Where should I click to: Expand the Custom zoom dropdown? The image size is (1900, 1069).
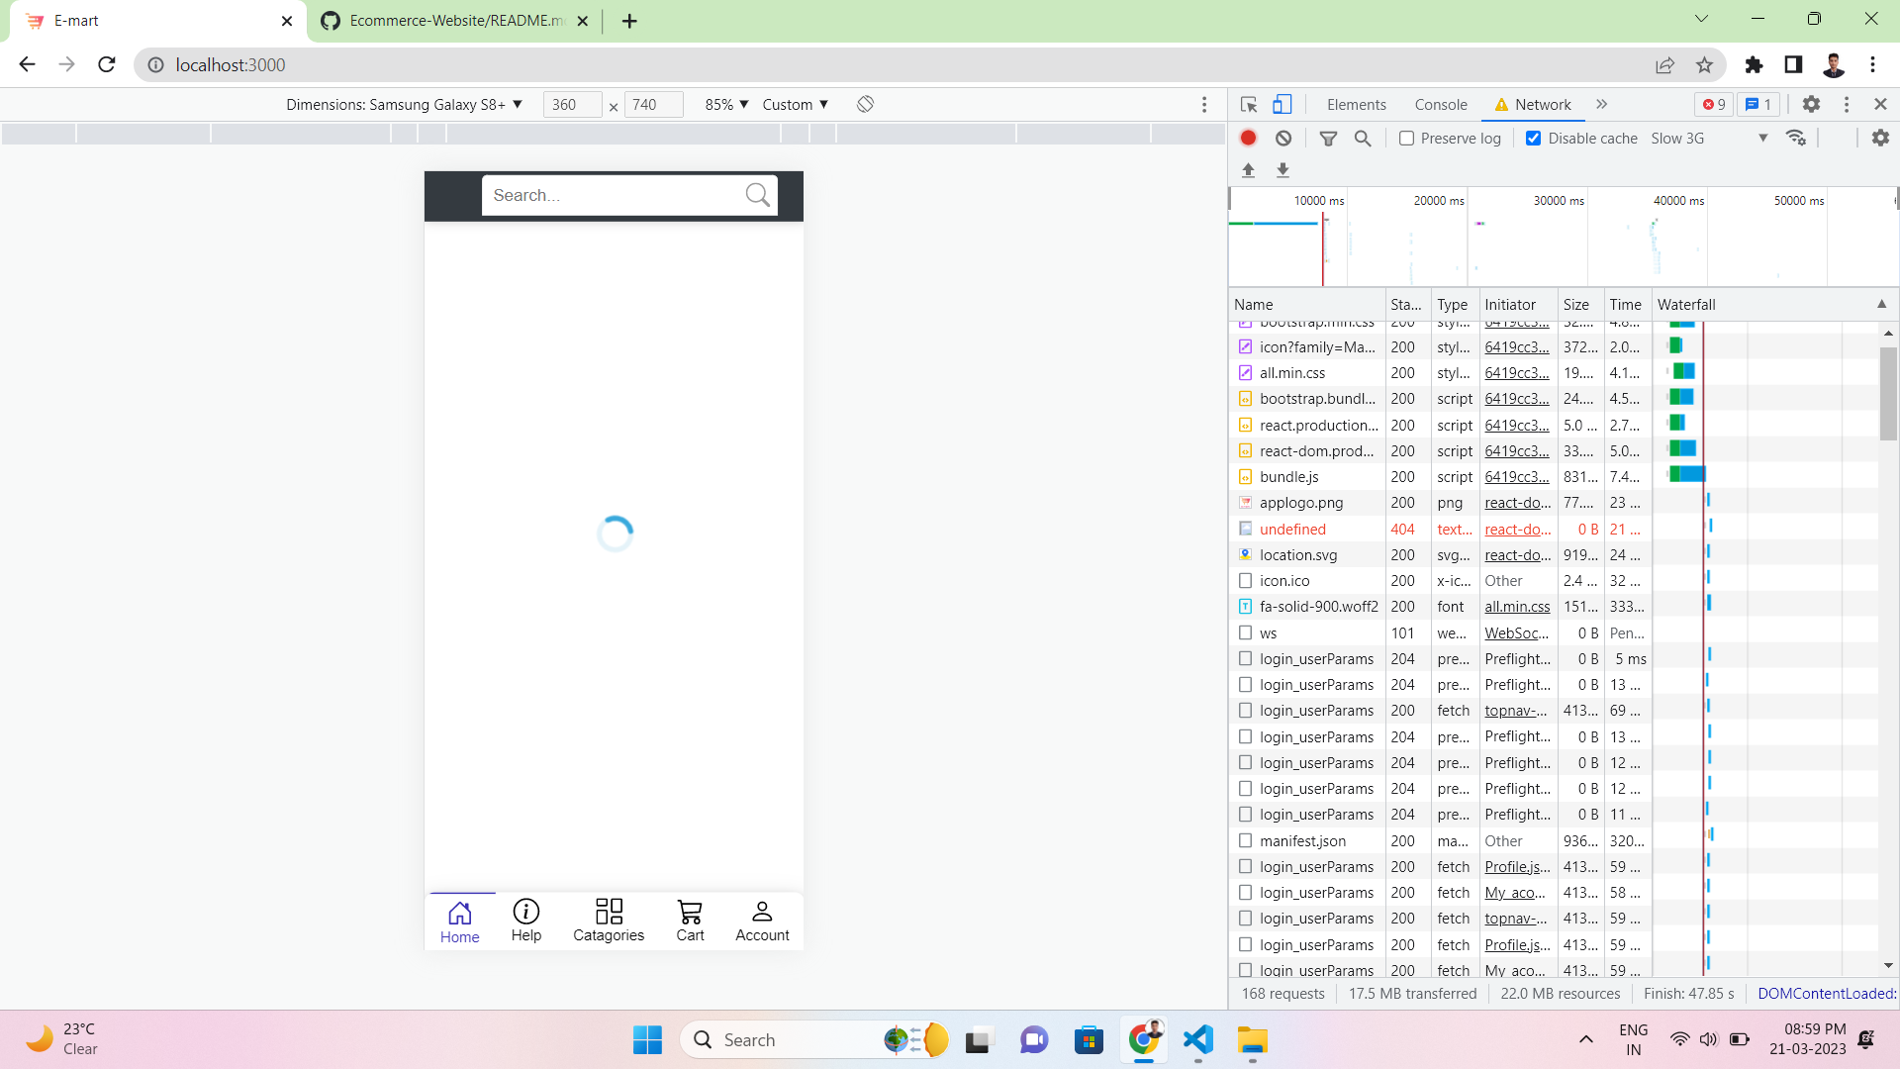click(x=796, y=104)
